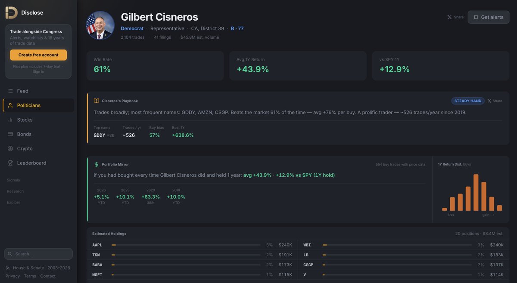Click the bookmark icon in Get alerts
517x283 pixels.
pos(476,17)
